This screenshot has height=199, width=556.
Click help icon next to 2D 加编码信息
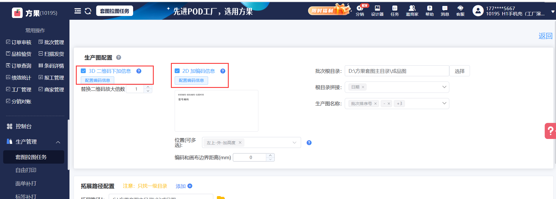[223, 71]
